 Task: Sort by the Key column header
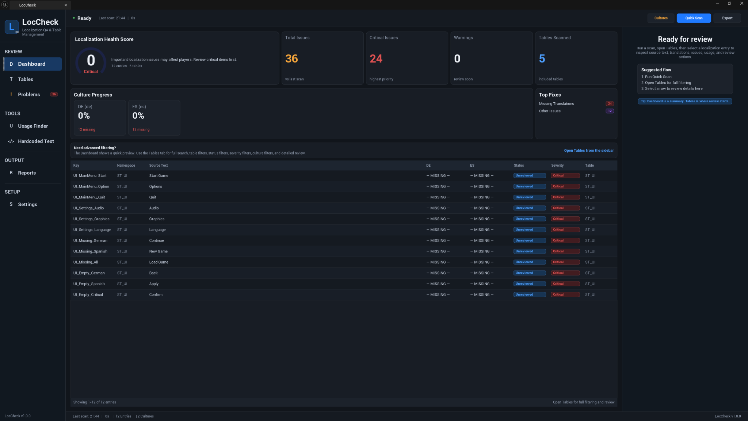click(76, 166)
